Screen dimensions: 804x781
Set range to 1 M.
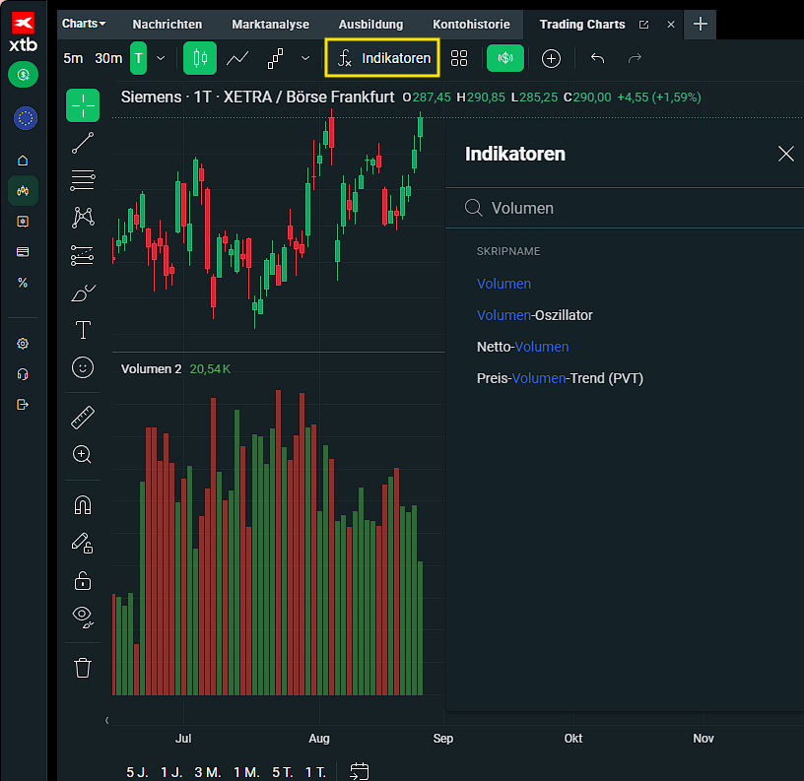246,772
